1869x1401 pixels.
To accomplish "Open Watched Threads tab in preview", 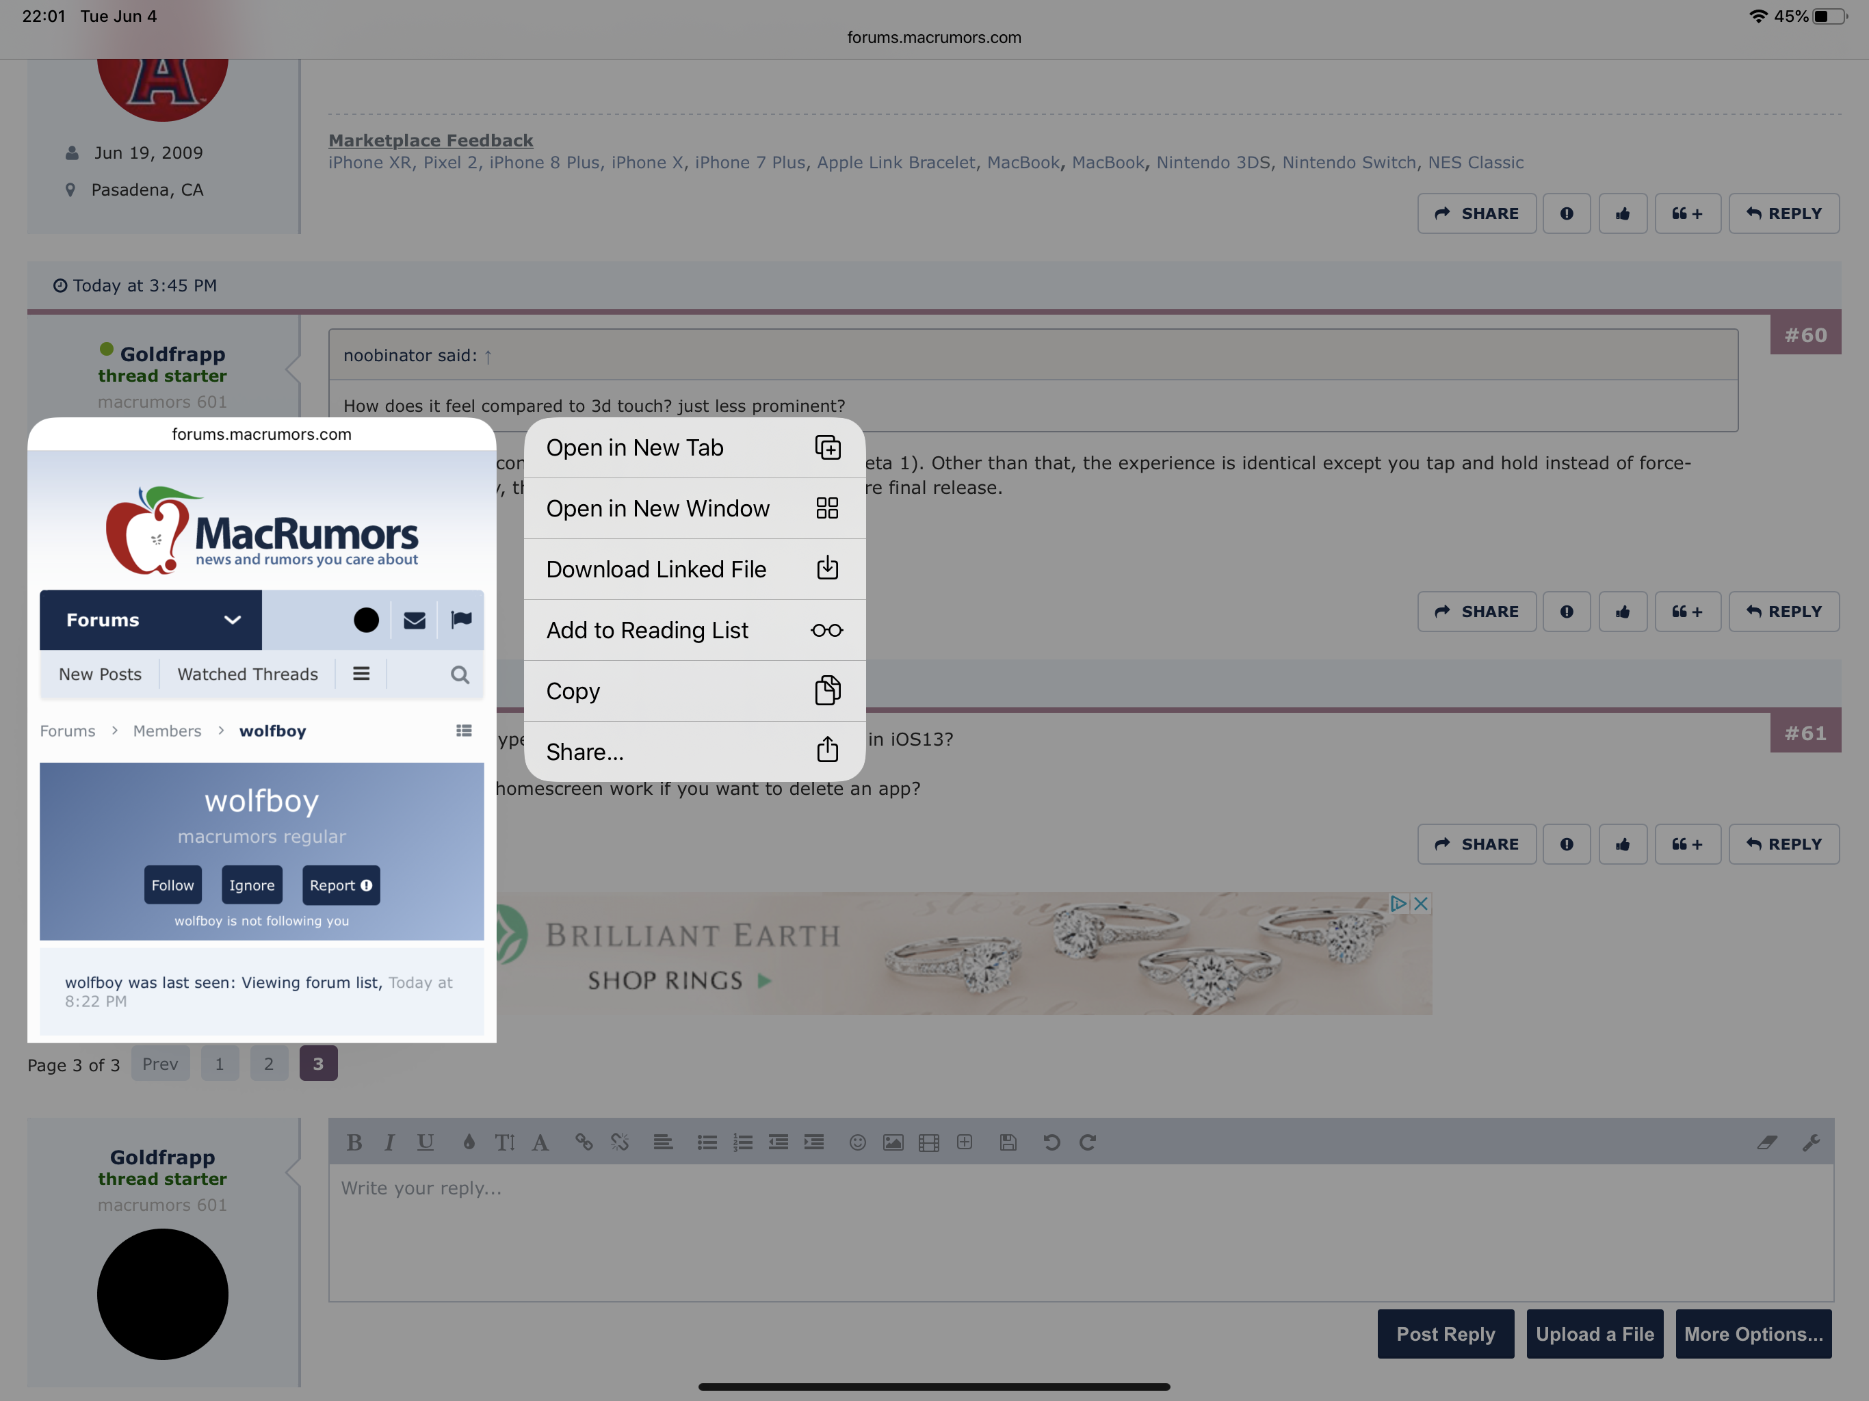I will point(248,675).
